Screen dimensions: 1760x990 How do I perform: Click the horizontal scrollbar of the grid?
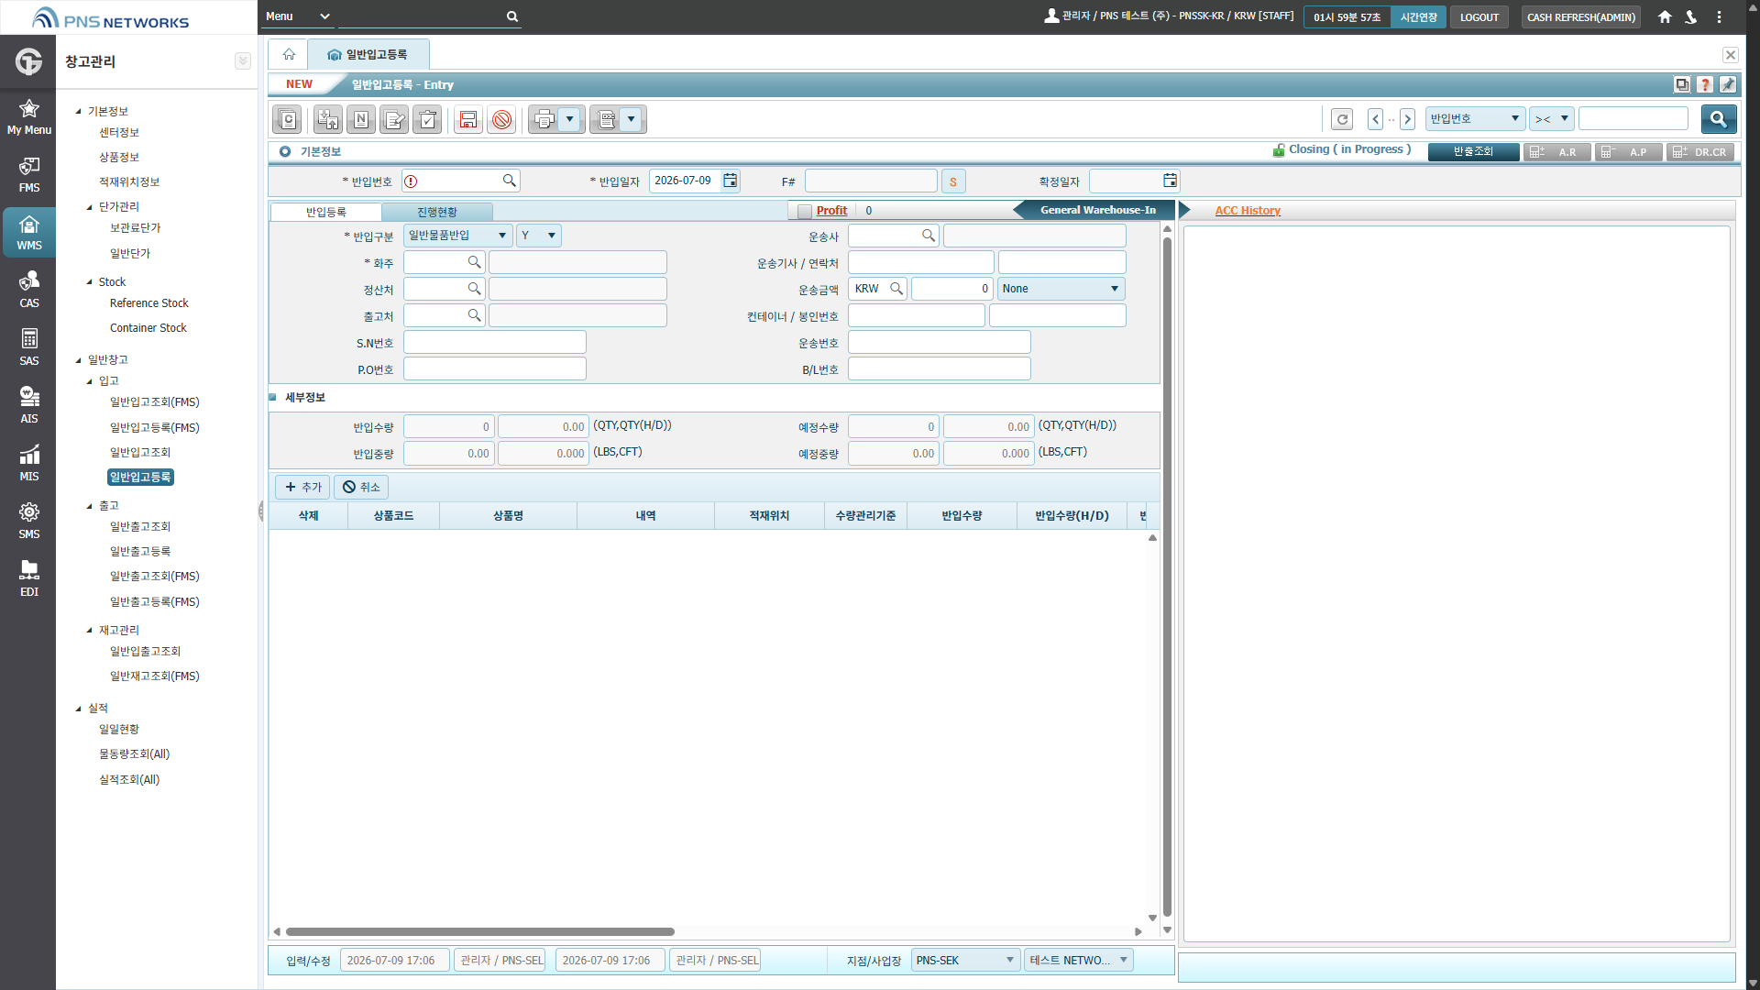click(x=479, y=932)
